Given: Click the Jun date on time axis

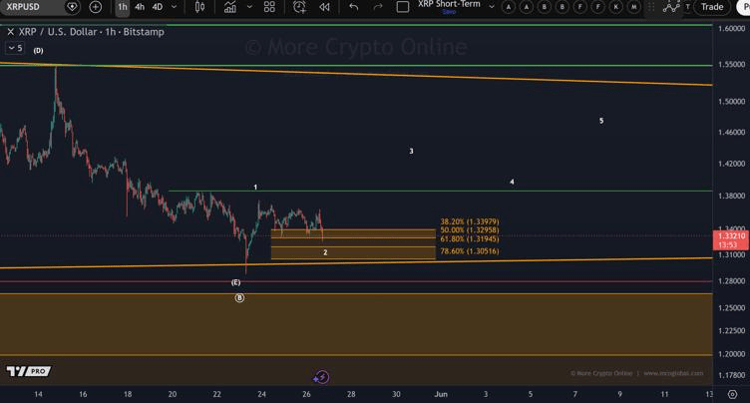Looking at the screenshot, I should click(441, 394).
